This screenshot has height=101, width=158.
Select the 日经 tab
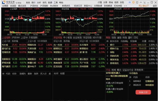pos(136,38)
